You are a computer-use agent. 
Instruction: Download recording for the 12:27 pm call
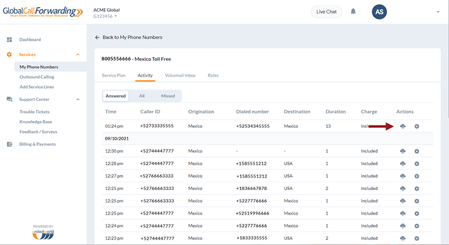click(402, 176)
